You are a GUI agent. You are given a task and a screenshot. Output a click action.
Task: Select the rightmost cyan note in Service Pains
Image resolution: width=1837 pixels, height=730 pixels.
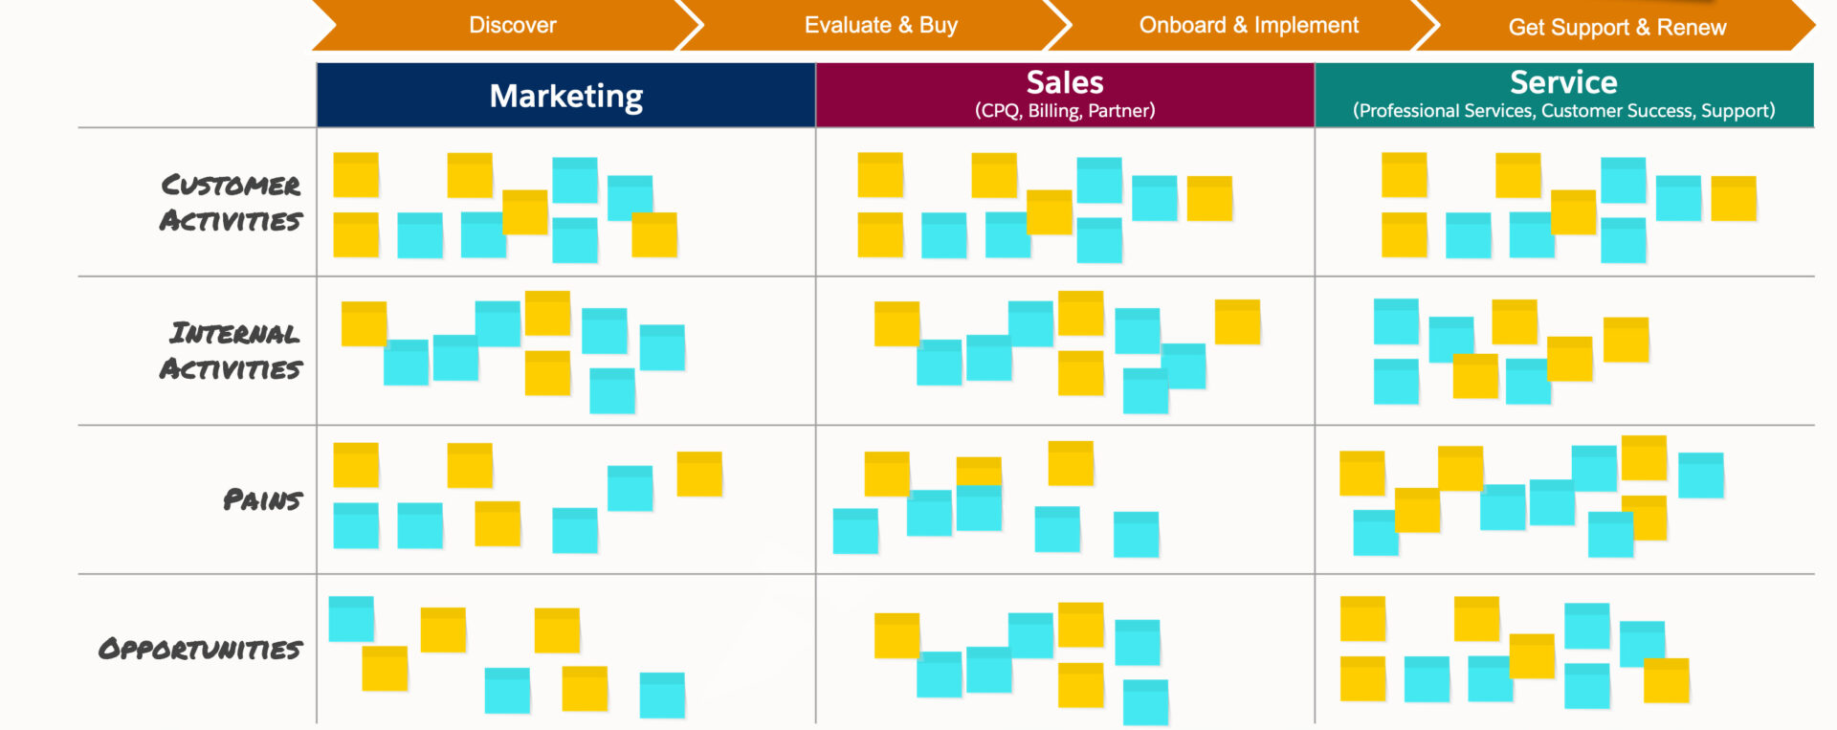(x=1701, y=476)
